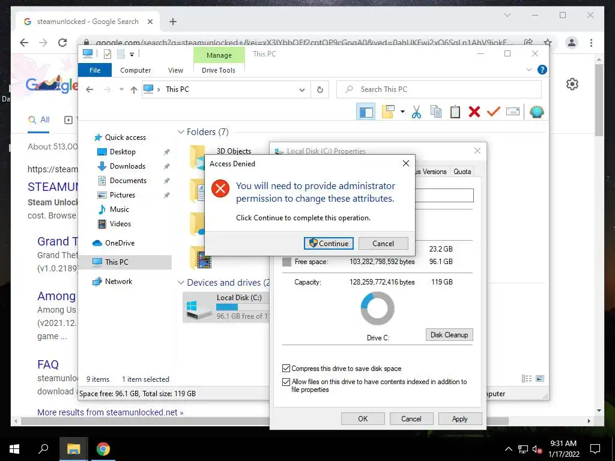Screen dimensions: 615x461
Task: Cancel the Access Denied dialog
Action: [x=383, y=244]
